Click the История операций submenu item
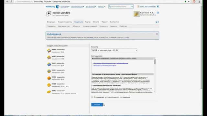Screen dimensions: 207x116 tap(90, 26)
